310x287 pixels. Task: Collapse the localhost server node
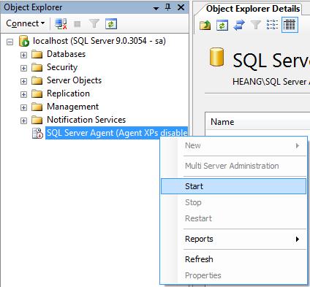pos(10,42)
